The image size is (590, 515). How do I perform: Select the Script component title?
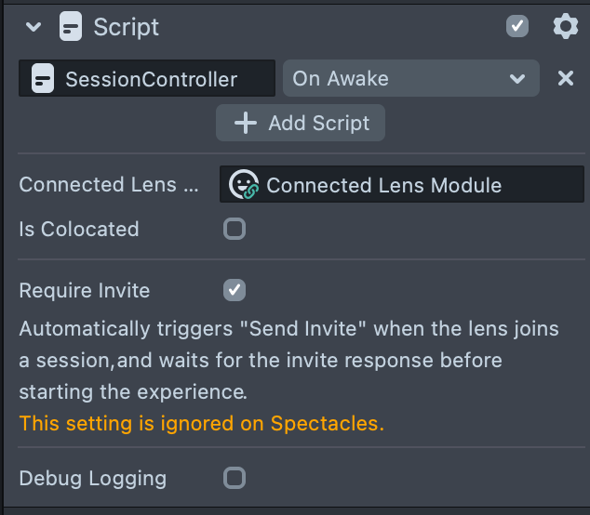pos(127,27)
